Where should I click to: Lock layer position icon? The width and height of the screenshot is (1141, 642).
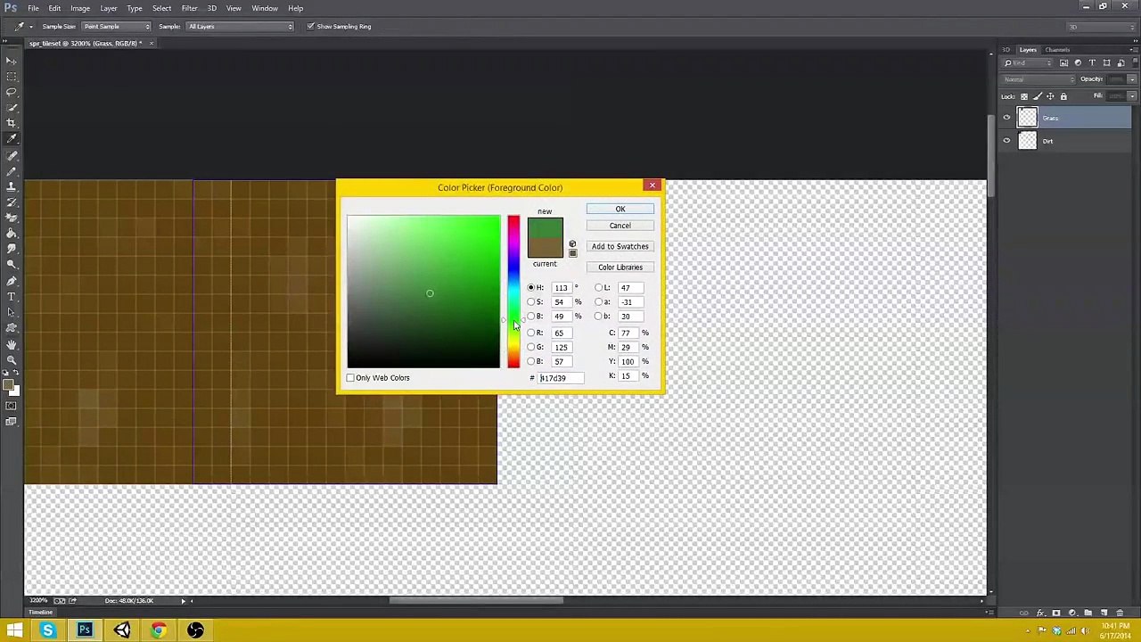1050,96
